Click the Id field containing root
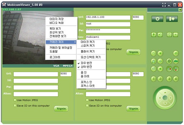The image size is (184, 125). click(x=108, y=24)
